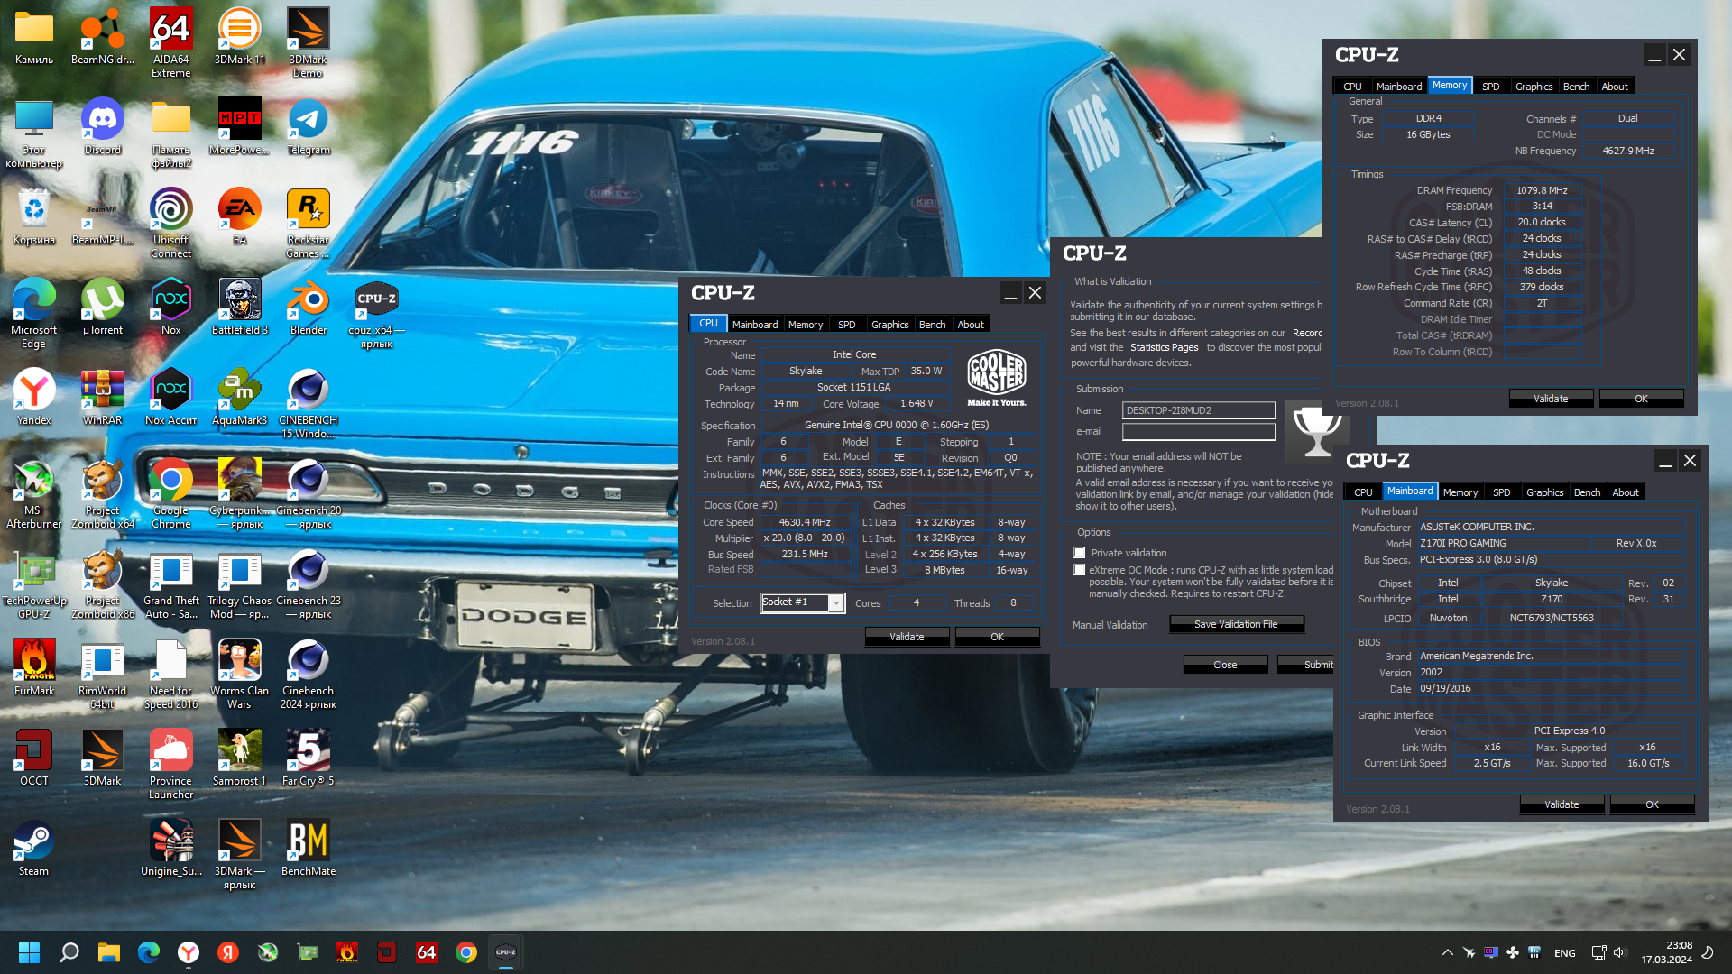Switch to CPU-Z taskbar button
This screenshot has height=974, width=1732.
tap(505, 952)
